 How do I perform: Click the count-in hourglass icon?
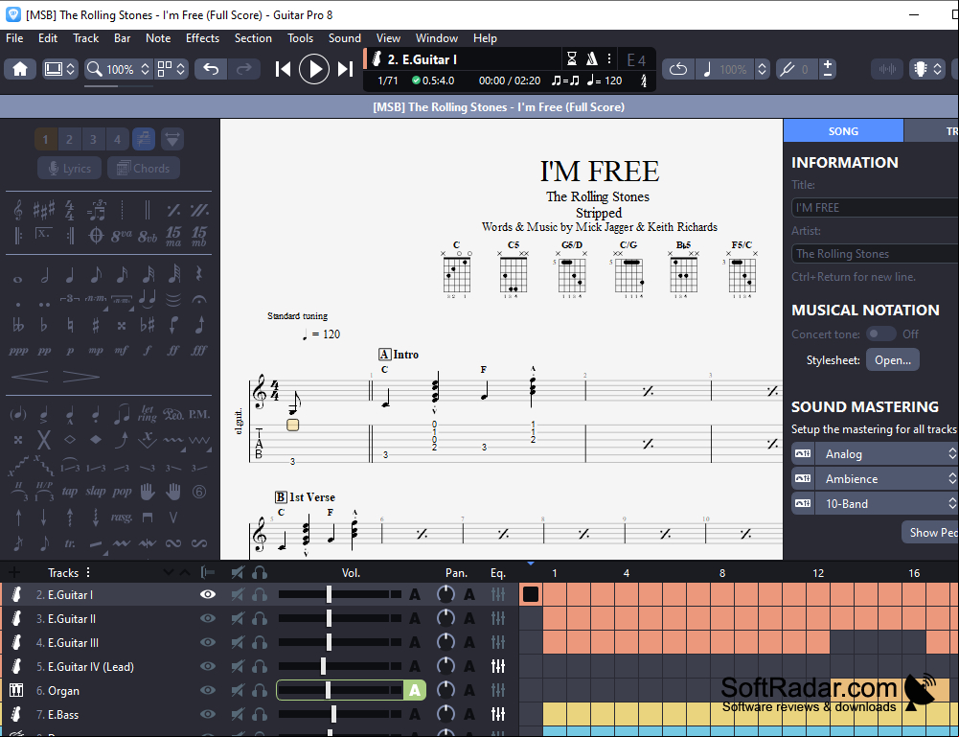coord(571,58)
